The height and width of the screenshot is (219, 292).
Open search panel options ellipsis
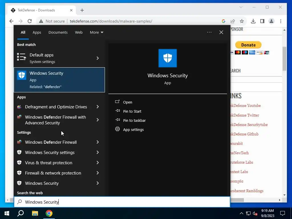209,32
